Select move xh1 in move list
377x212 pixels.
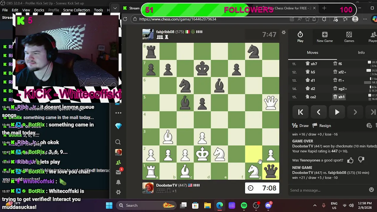point(339,97)
